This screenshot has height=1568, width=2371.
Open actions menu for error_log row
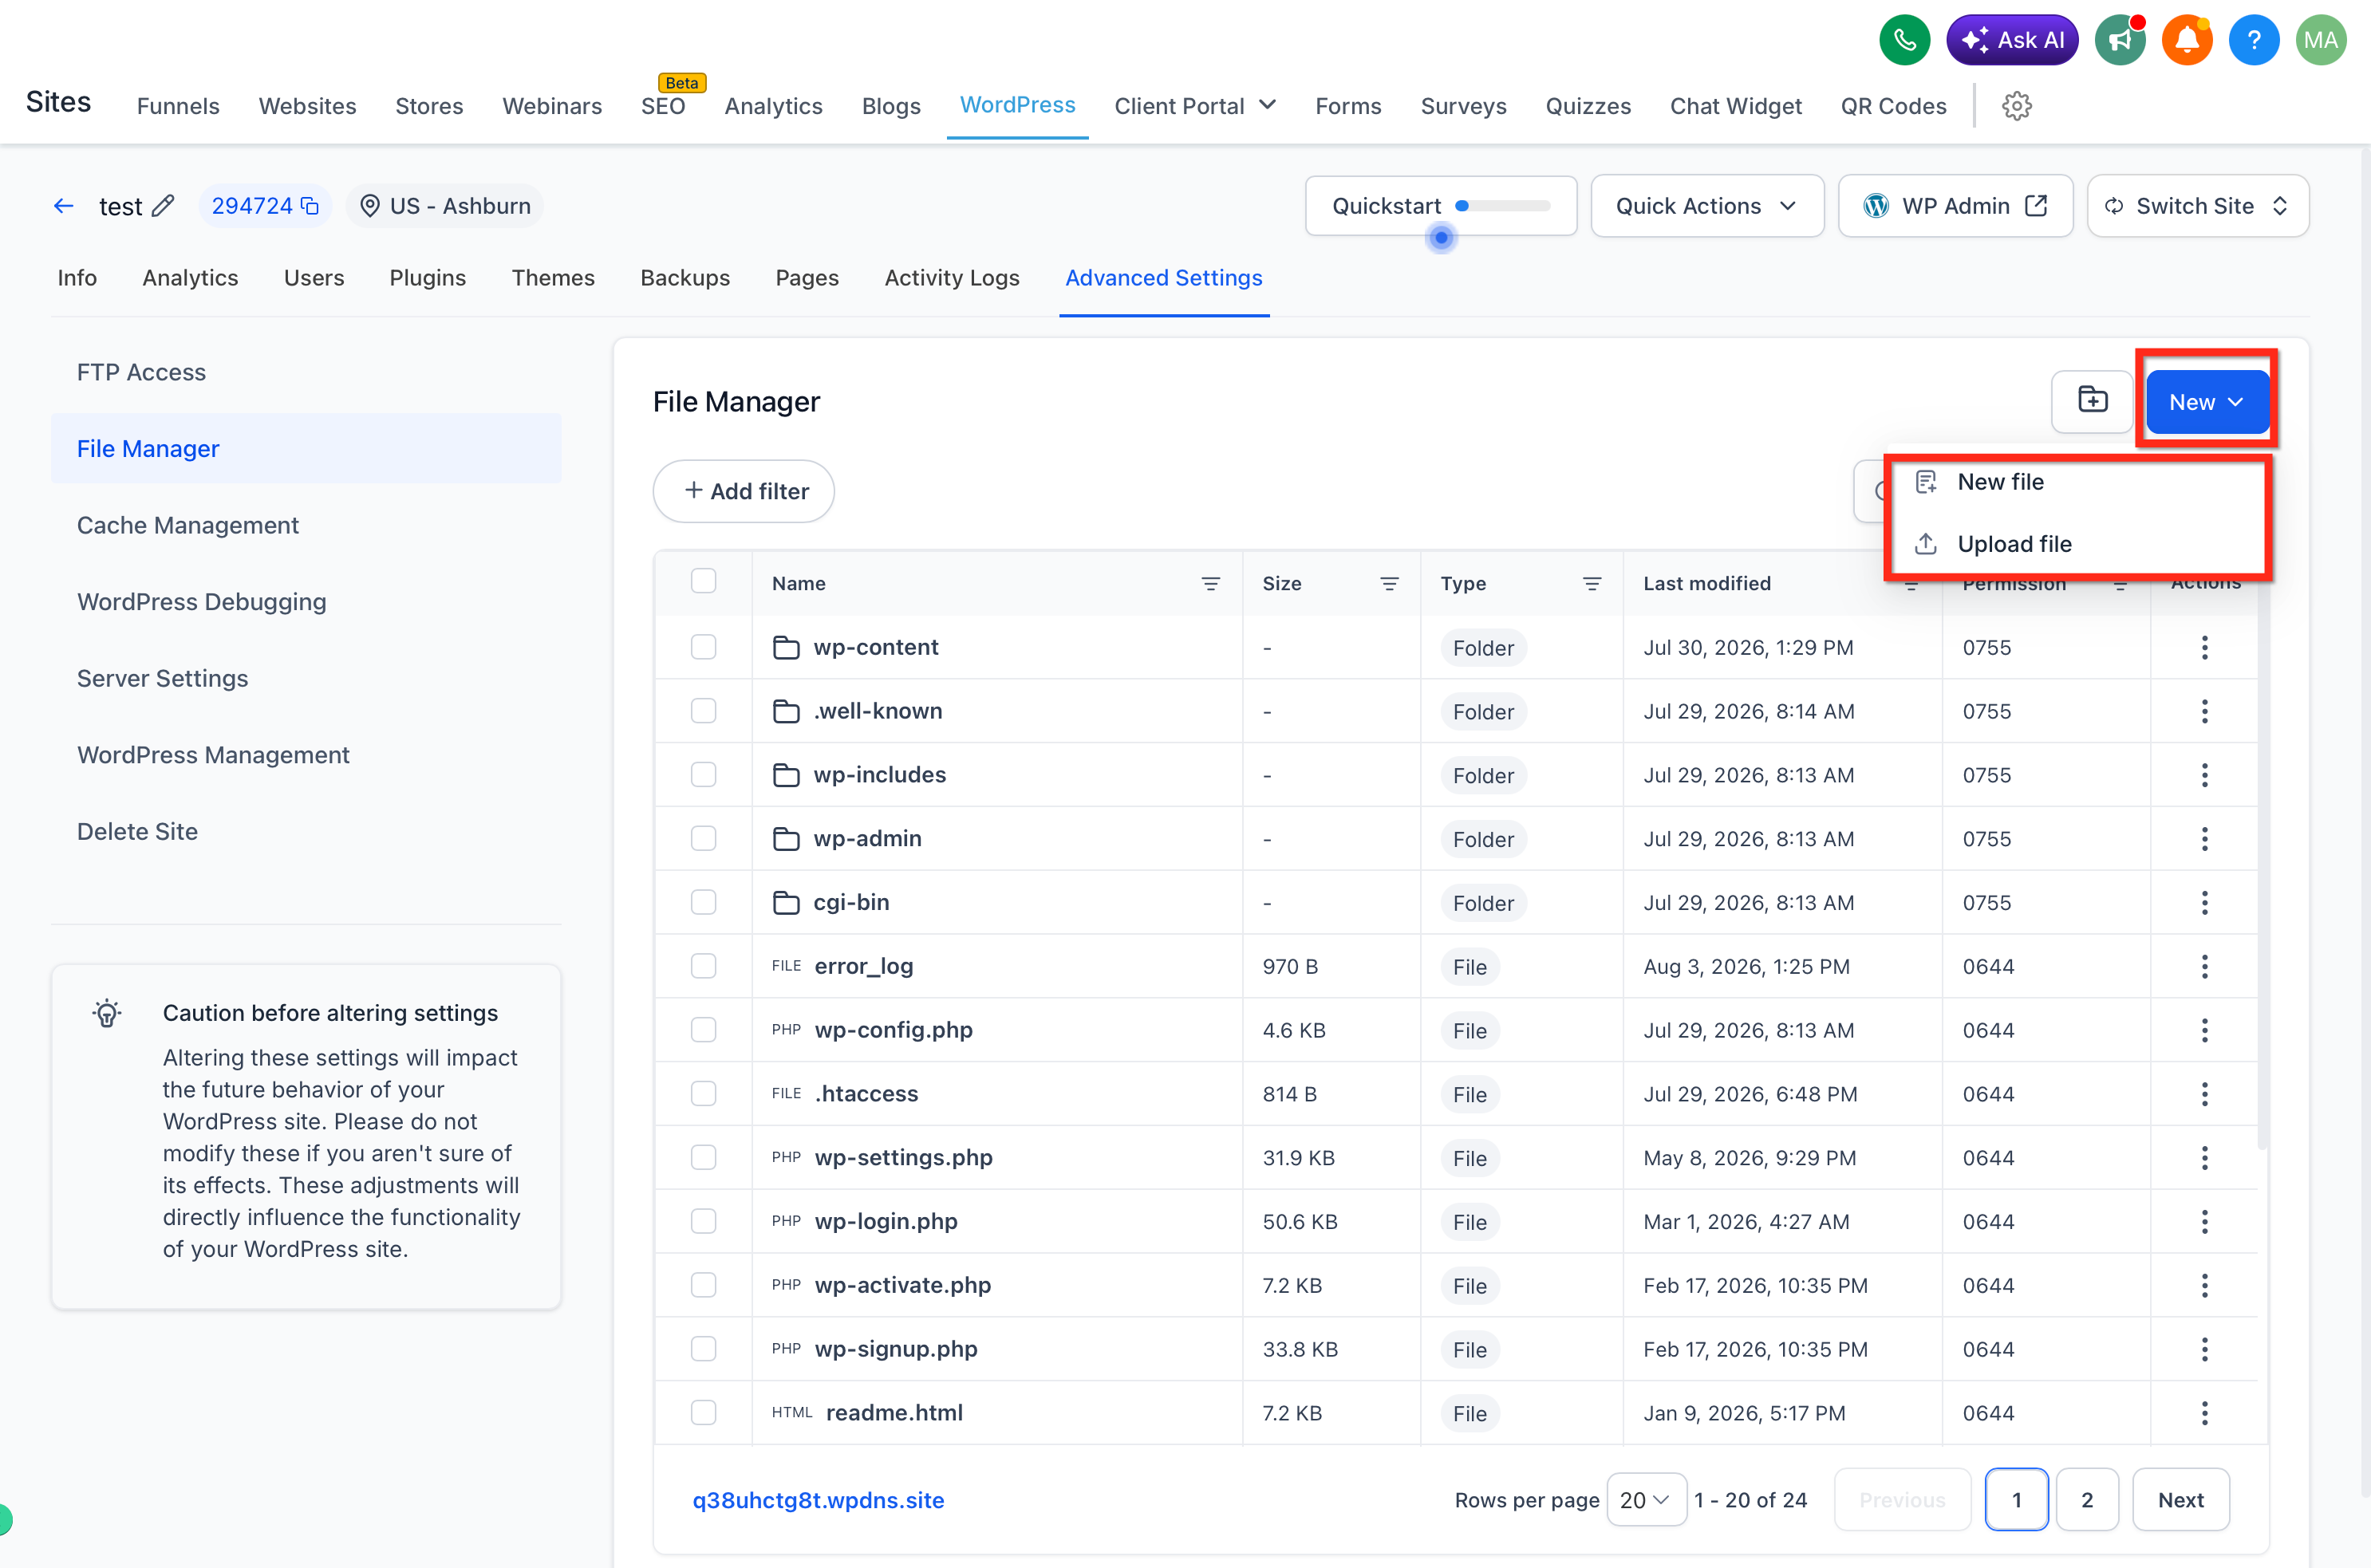[x=2204, y=966]
